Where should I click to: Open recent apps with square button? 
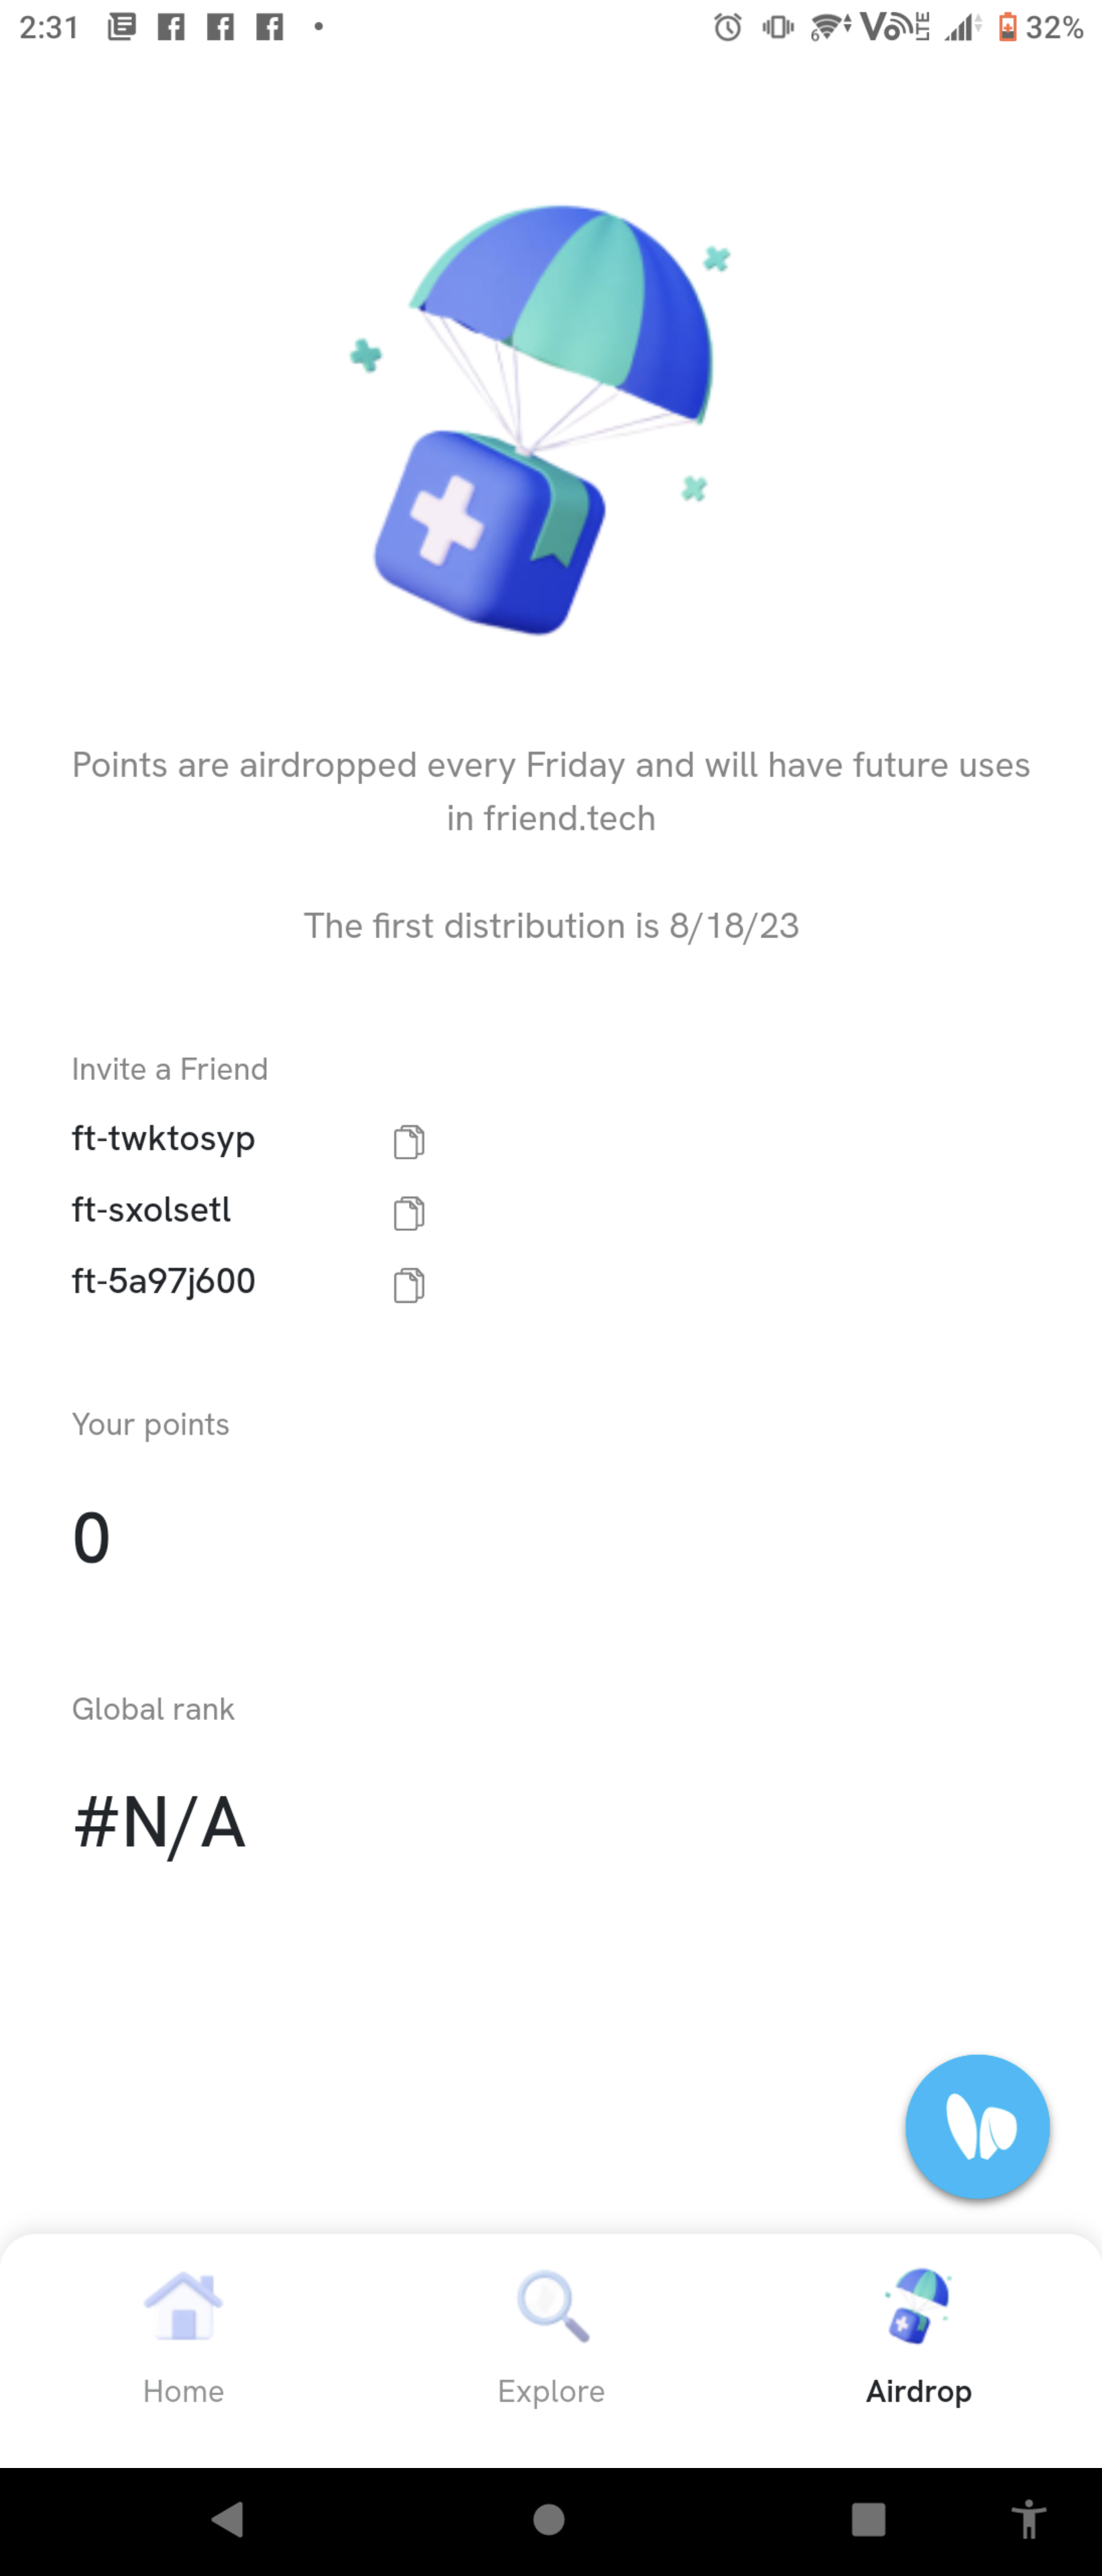point(868,2519)
